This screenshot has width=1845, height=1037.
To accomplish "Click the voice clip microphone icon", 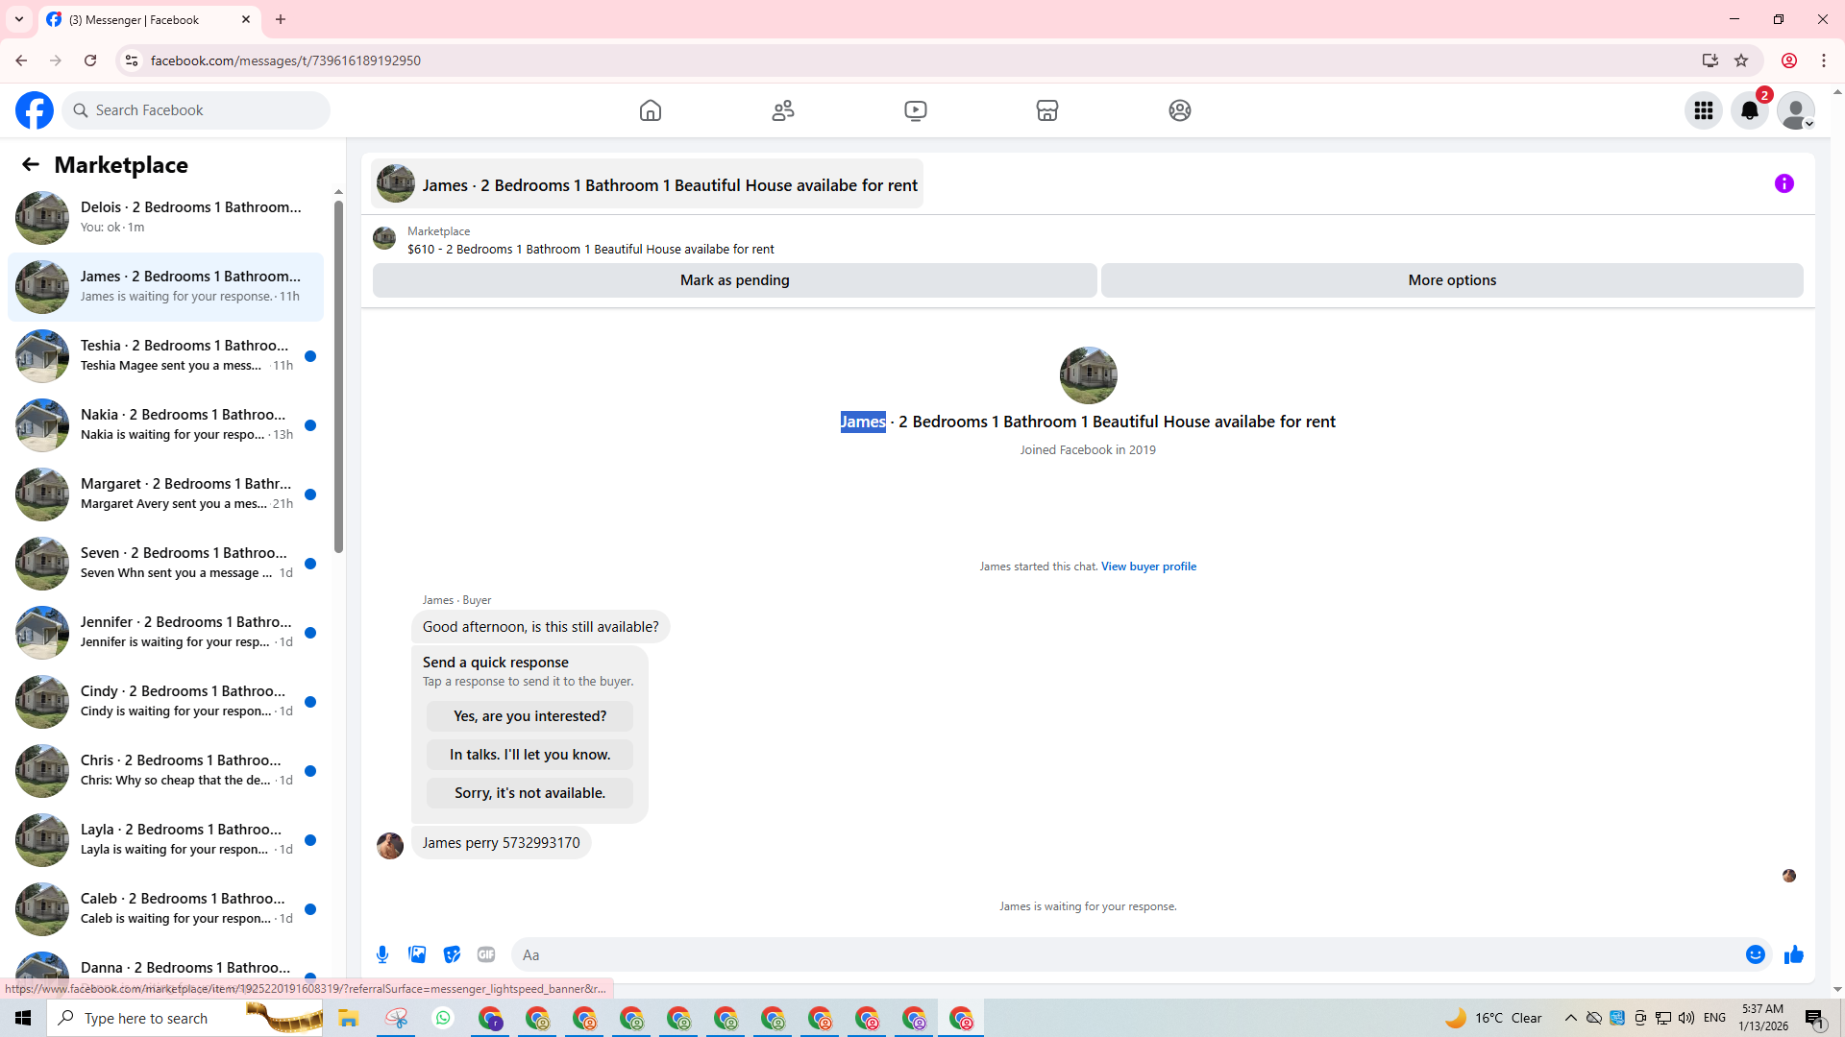I will click(382, 954).
